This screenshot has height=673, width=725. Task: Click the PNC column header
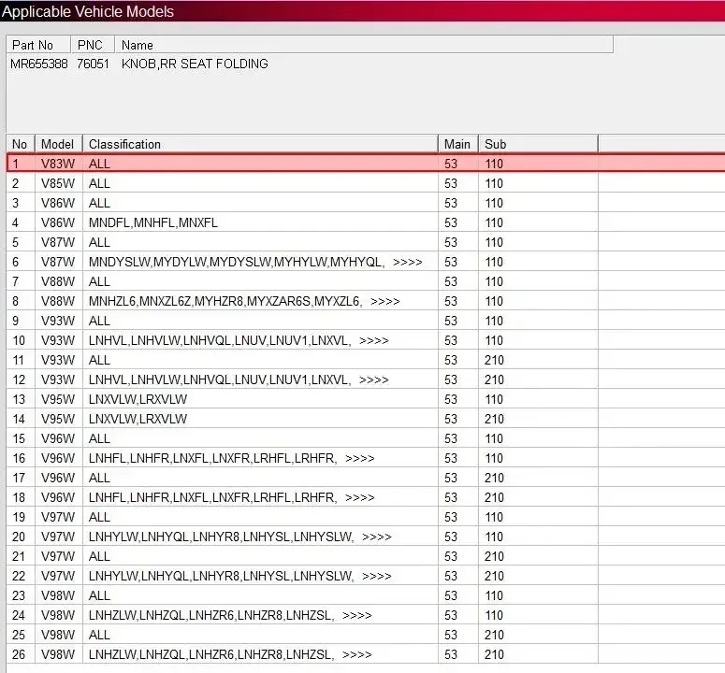pos(93,45)
